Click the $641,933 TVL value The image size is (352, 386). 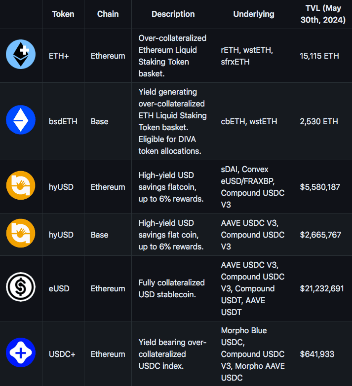[x=317, y=354]
